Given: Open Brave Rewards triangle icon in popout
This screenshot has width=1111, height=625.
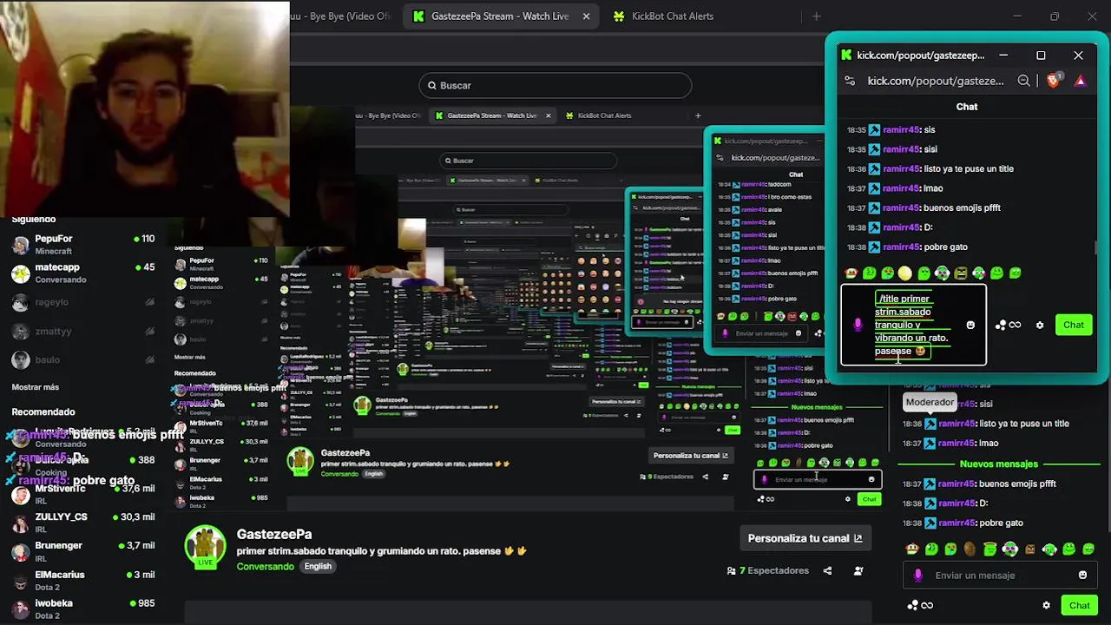Looking at the screenshot, I should (1080, 81).
